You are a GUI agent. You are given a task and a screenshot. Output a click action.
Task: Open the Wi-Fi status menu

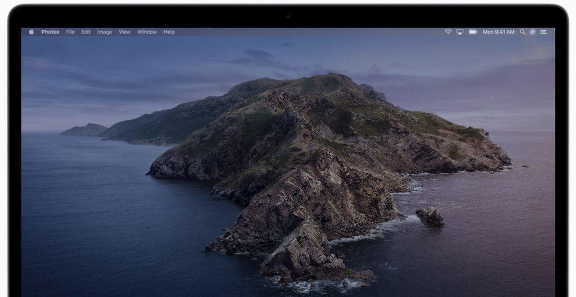point(448,32)
